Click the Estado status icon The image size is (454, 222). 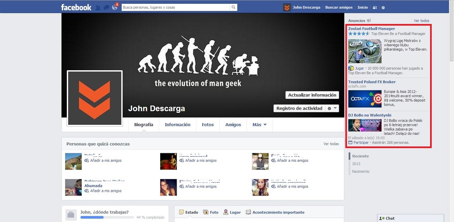tap(182, 212)
